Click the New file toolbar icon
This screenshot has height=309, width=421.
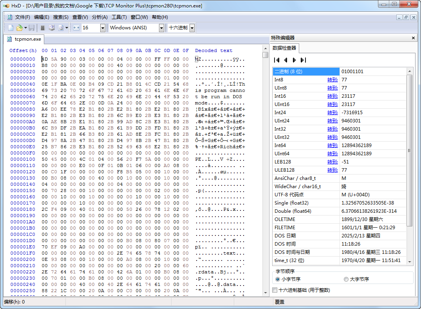coord(11,28)
